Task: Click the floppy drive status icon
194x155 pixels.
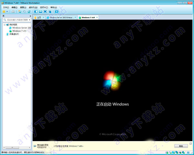Action: tap(173, 152)
